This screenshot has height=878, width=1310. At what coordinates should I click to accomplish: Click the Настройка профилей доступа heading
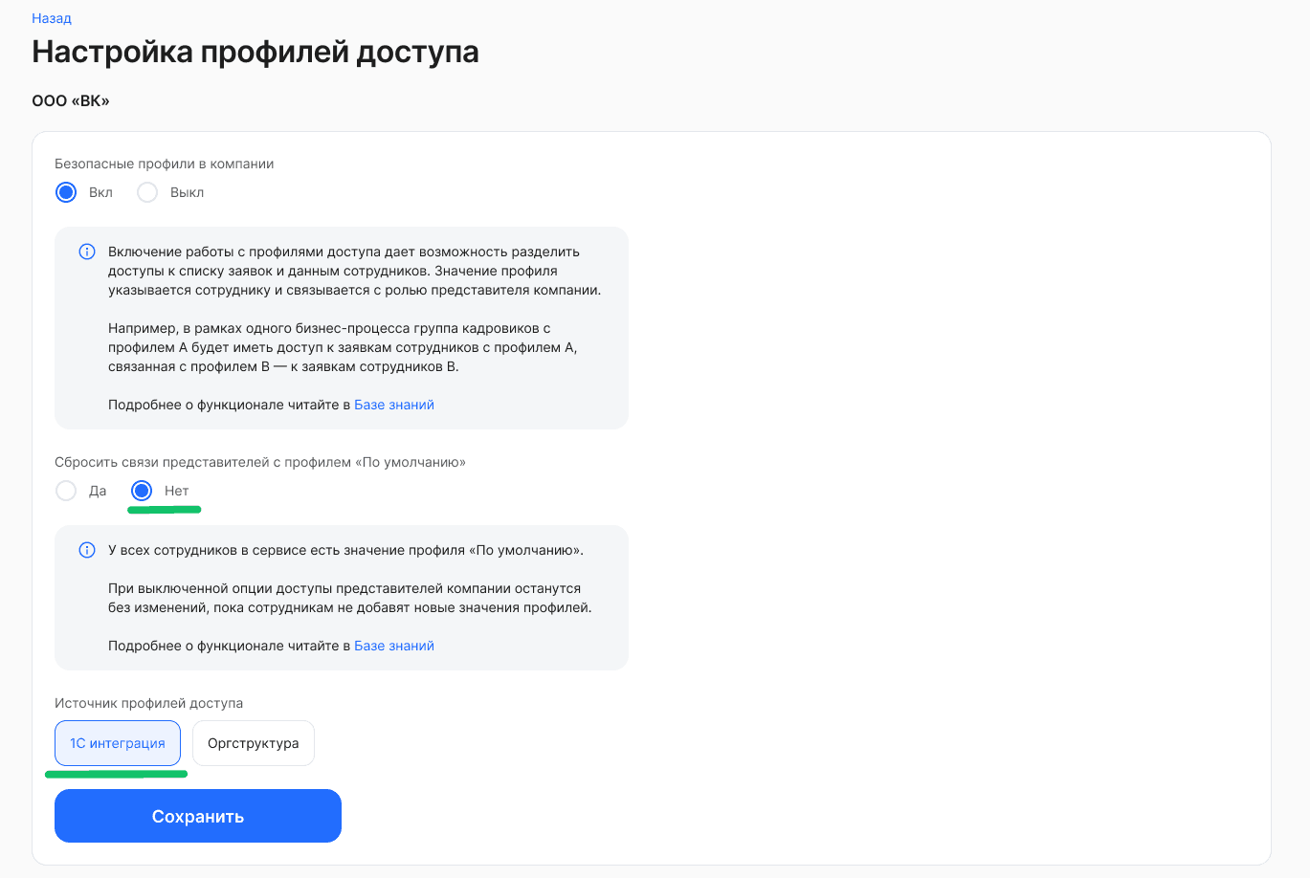[255, 53]
